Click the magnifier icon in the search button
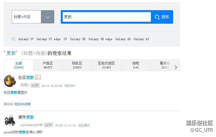This screenshot has width=216, height=137. click(x=157, y=17)
